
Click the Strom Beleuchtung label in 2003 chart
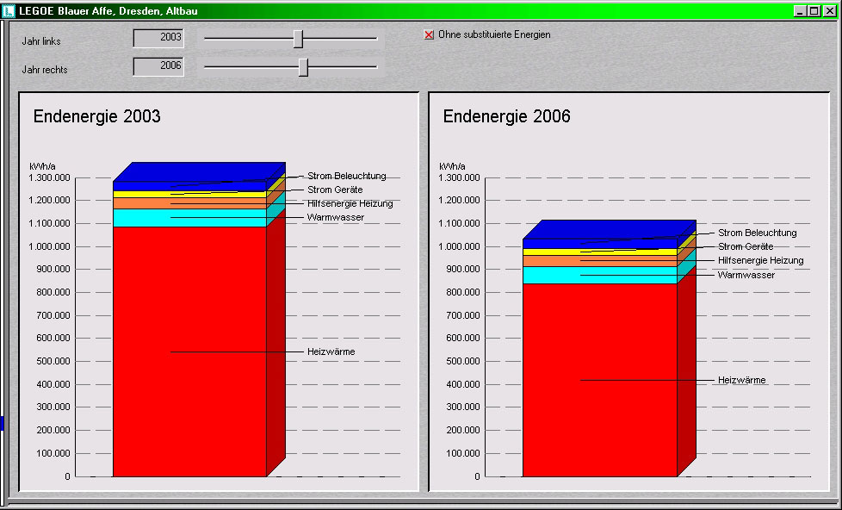[x=346, y=176]
